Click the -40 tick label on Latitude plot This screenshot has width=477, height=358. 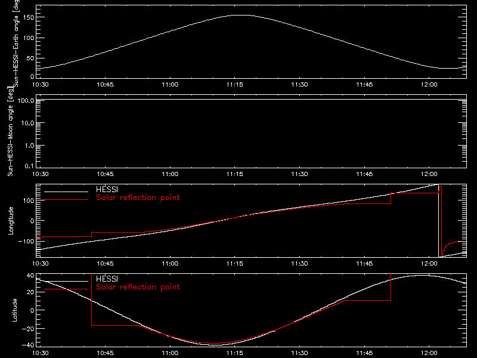click(x=27, y=345)
